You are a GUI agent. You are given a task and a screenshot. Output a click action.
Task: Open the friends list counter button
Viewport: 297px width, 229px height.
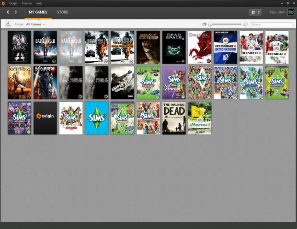255,12
